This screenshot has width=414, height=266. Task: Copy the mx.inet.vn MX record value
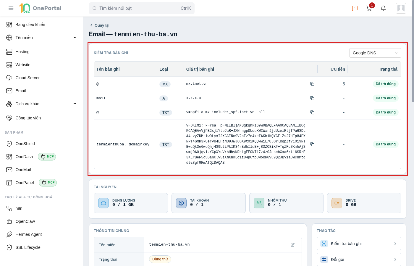312,84
